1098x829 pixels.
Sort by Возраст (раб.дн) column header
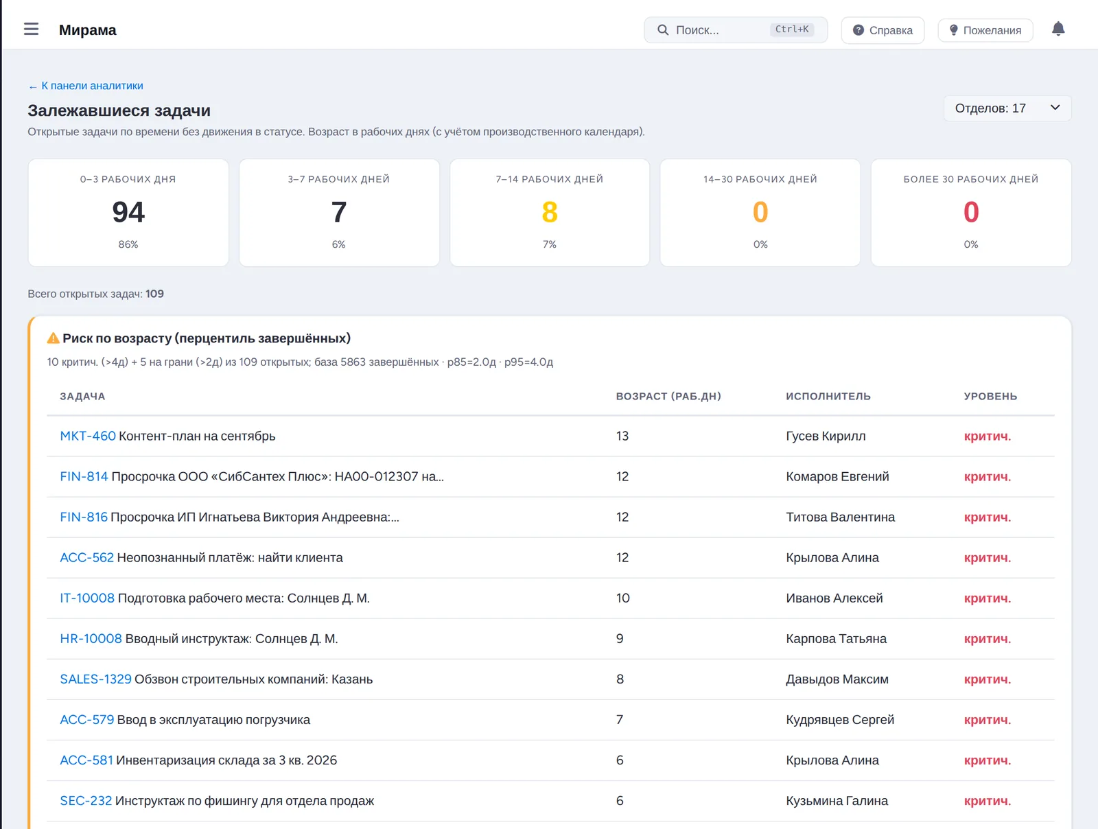[668, 396]
